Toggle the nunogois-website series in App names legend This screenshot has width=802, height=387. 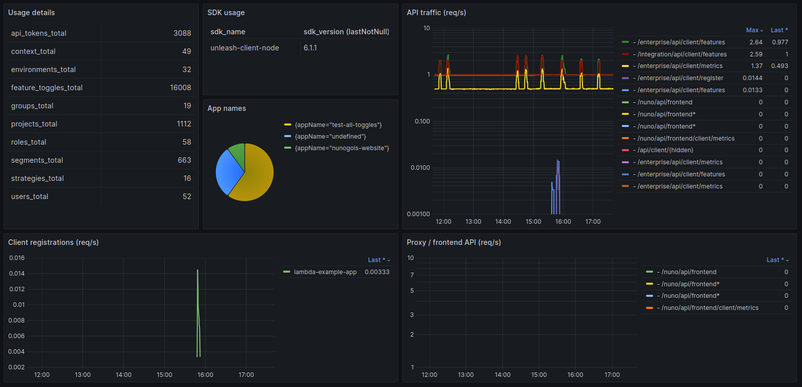pos(342,148)
